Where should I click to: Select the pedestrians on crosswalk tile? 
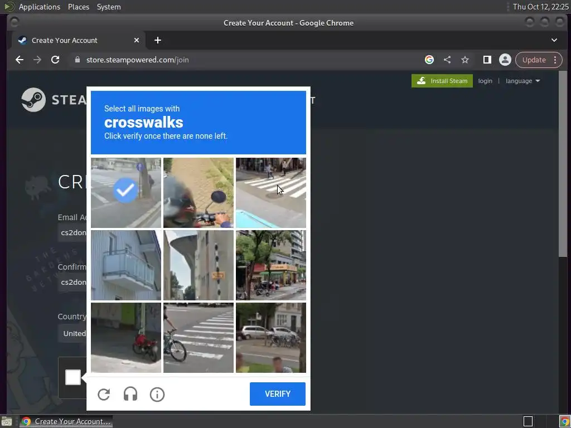(x=271, y=192)
